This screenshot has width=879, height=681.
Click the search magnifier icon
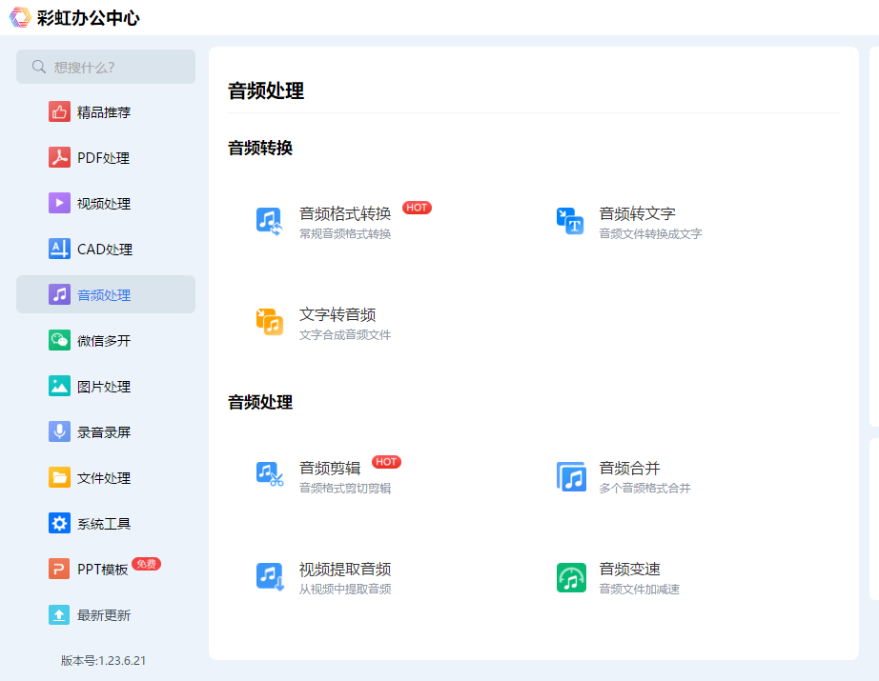39,68
